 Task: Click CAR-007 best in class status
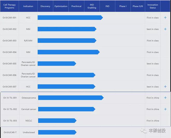tap(153, 87)
